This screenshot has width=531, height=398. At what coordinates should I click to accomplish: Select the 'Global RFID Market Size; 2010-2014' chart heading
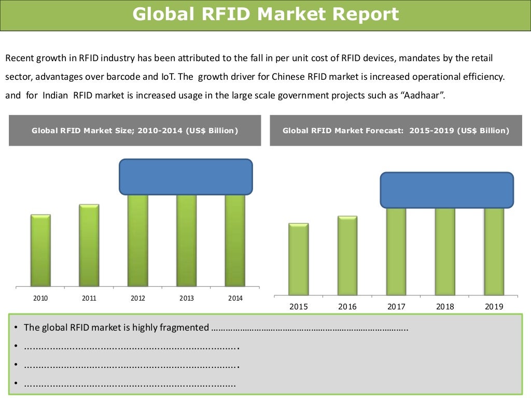pos(135,131)
